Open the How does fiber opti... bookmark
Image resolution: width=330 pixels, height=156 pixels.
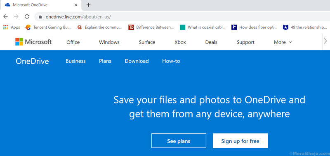pyautogui.click(x=255, y=27)
